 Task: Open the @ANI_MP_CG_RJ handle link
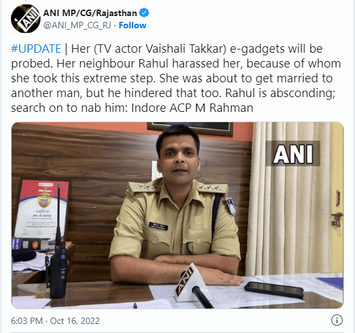coord(77,25)
